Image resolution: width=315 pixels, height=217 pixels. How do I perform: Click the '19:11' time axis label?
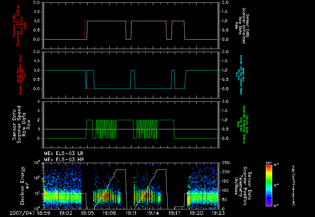click(131, 213)
